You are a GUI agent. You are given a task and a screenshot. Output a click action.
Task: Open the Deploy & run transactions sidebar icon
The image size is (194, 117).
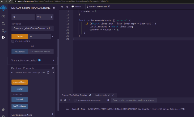(x=3, y=37)
